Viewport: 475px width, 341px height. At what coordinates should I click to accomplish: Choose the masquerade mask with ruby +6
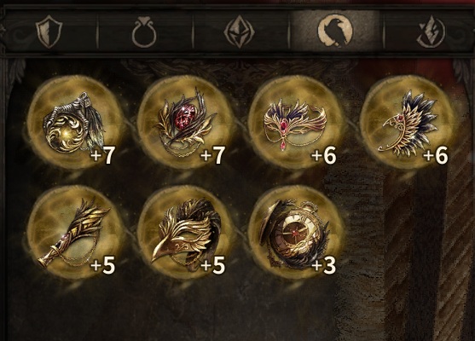point(296,123)
